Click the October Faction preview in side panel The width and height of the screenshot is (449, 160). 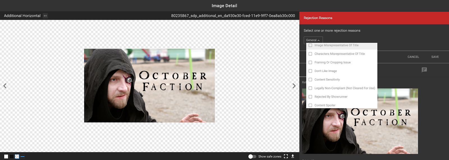(x=360, y=121)
